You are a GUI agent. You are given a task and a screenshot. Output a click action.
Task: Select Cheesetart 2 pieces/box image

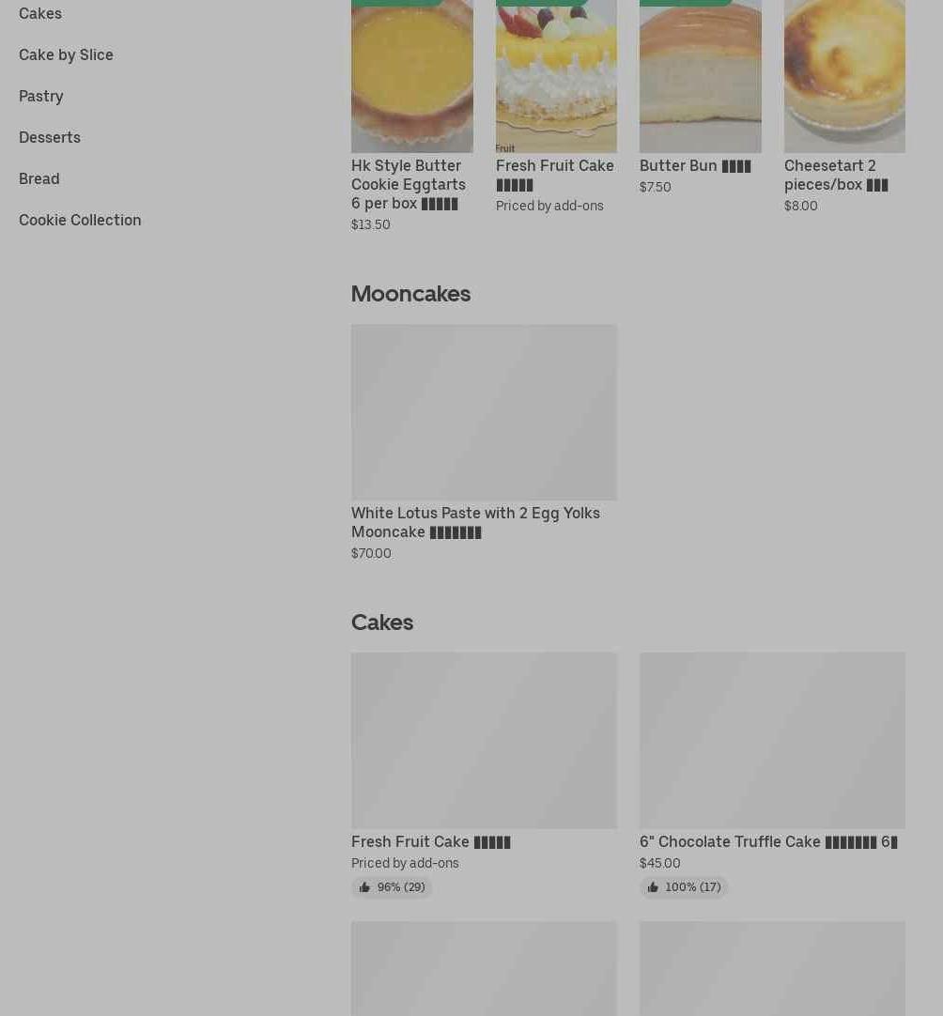click(x=844, y=76)
